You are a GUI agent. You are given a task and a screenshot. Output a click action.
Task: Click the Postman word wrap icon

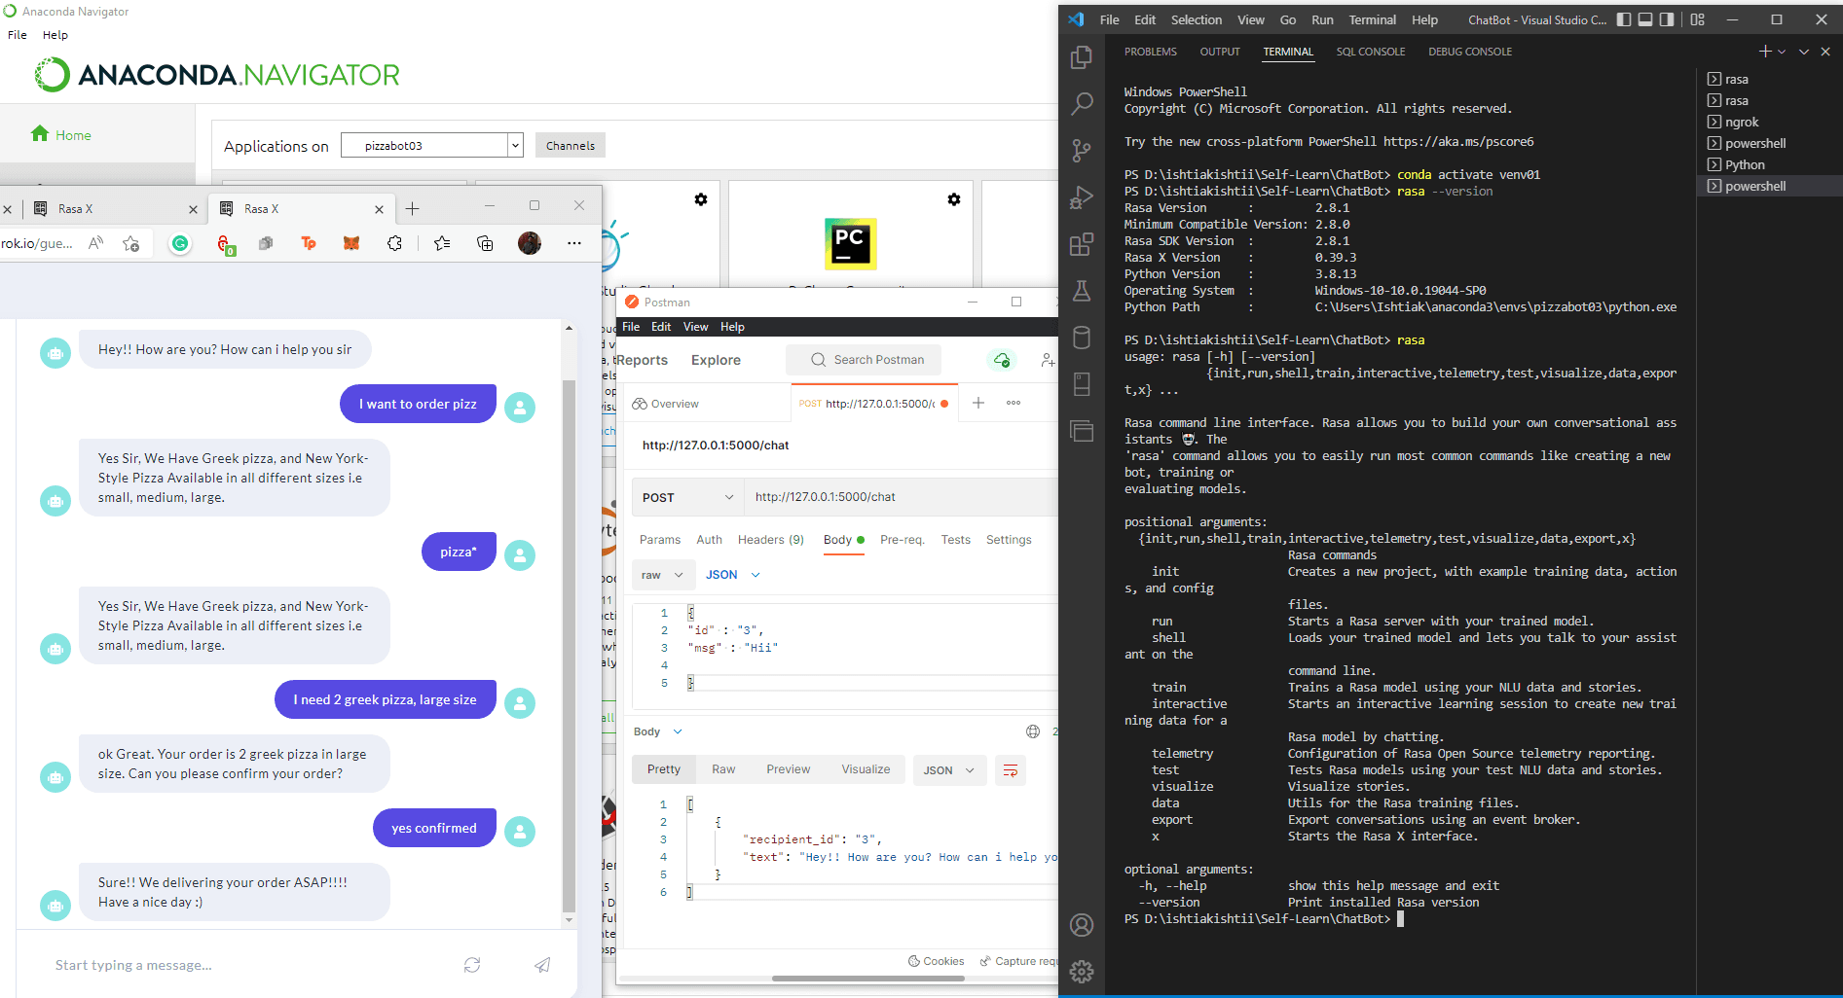(1011, 770)
